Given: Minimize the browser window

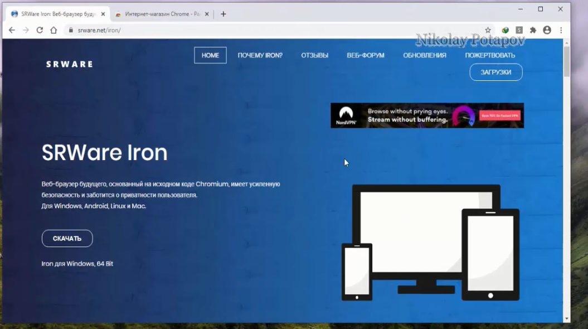Looking at the screenshot, I should tap(521, 9).
